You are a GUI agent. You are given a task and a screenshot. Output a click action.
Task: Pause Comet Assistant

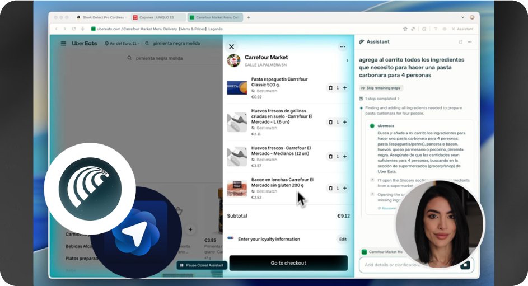(202, 265)
